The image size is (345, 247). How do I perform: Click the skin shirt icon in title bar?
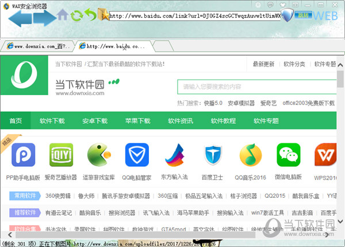283,5
